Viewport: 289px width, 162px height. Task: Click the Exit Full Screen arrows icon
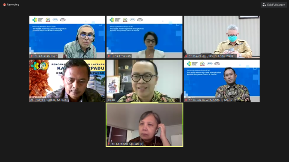click(x=264, y=5)
